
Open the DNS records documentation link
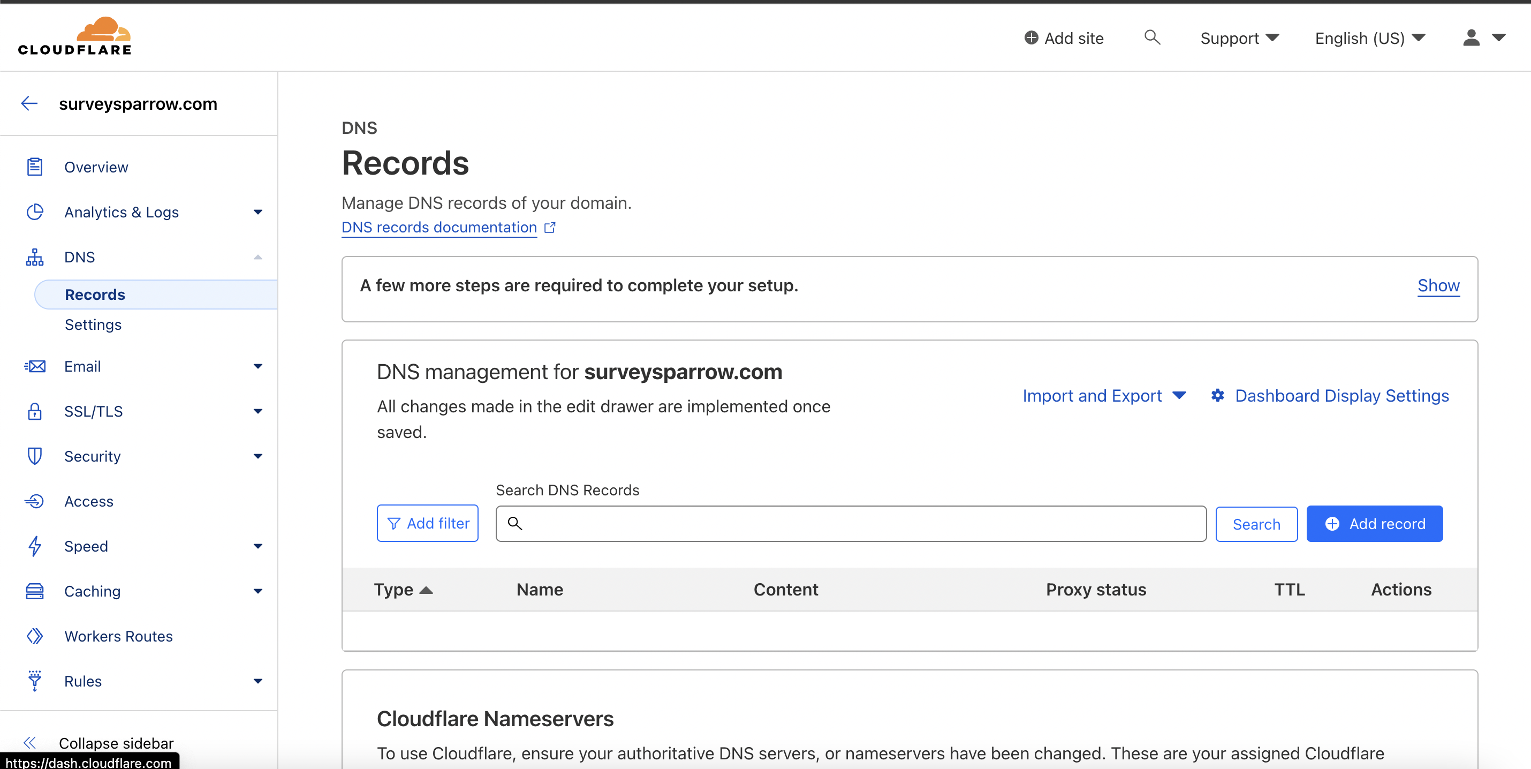coord(439,227)
